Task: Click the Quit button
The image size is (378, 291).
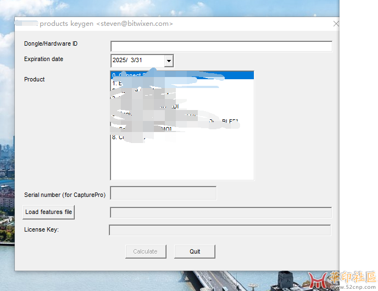Action: tap(194, 252)
